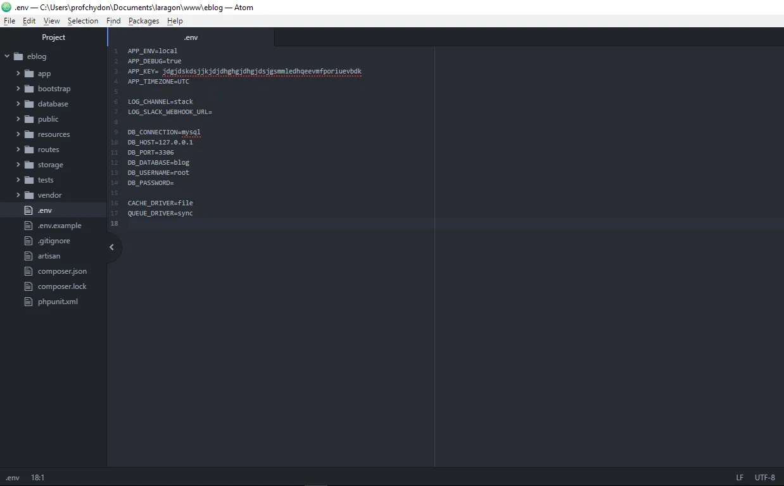
Task: Open composer.json from the tree
Action: 62,271
